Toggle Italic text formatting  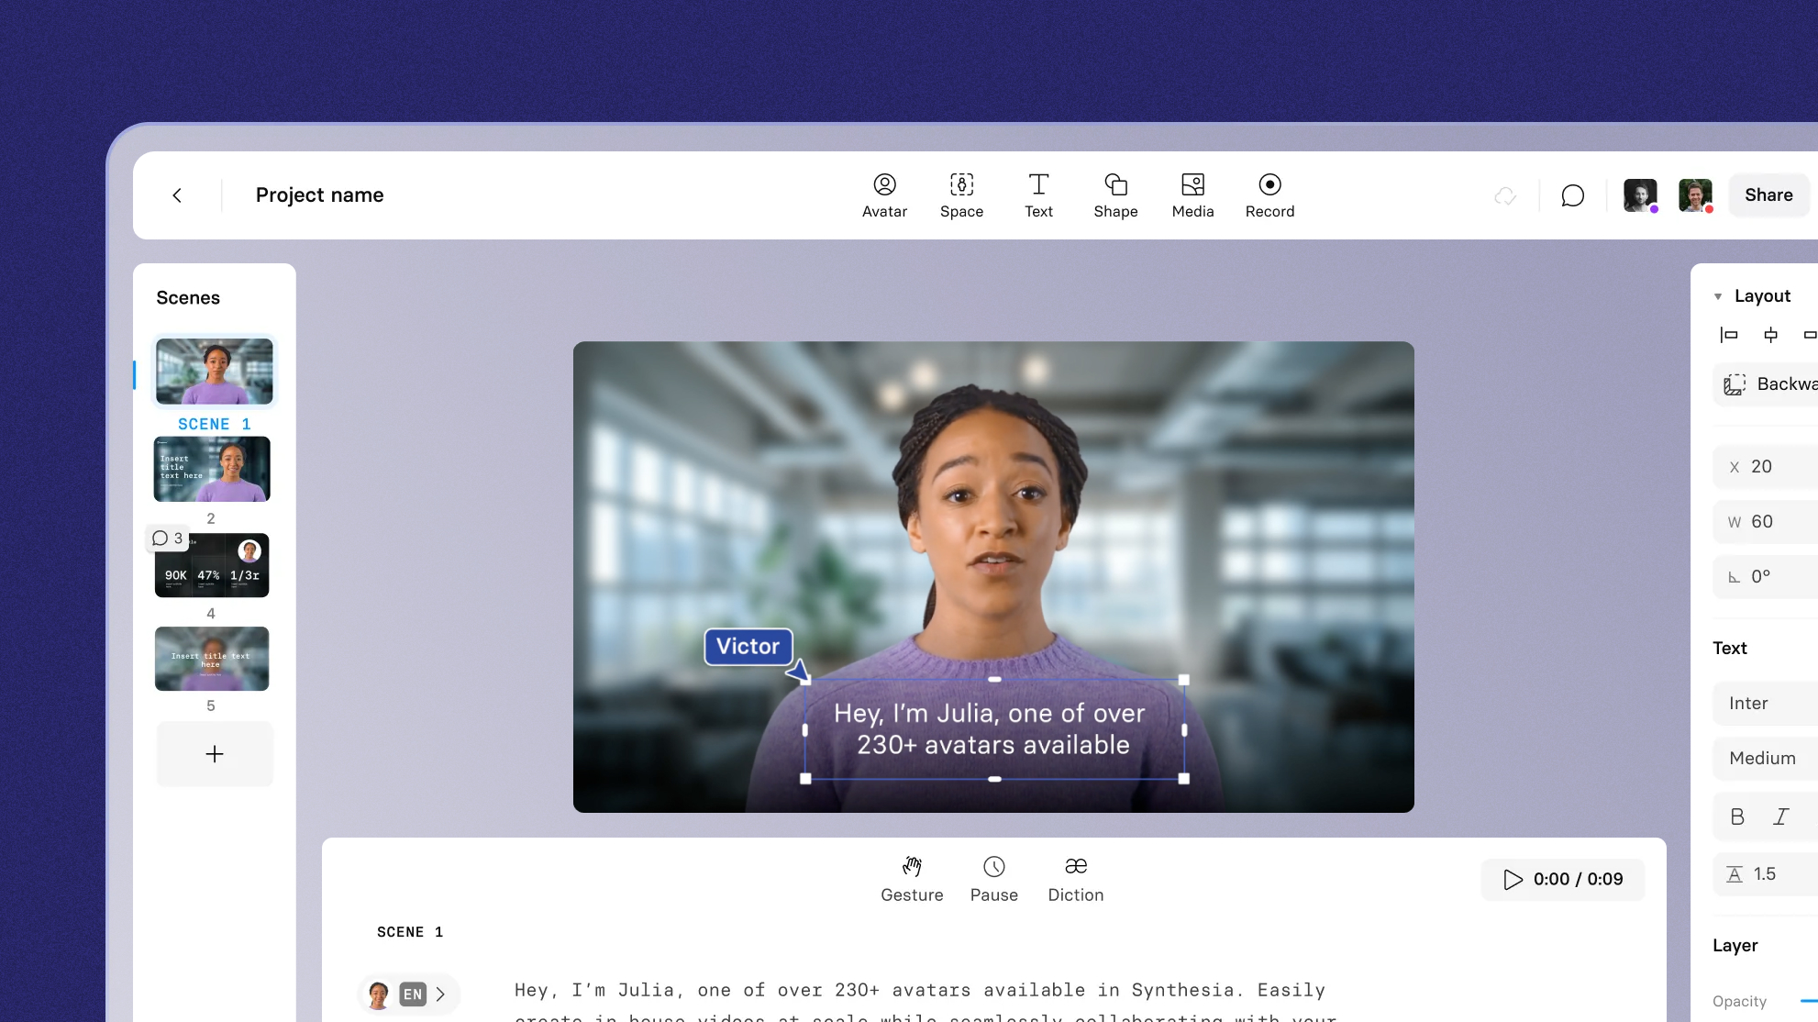(1781, 816)
